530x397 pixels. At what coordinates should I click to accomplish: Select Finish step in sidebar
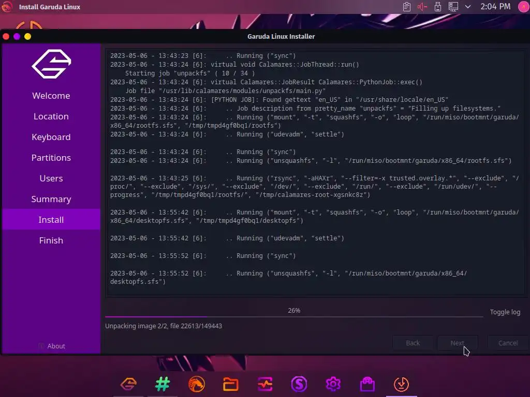[x=51, y=240]
